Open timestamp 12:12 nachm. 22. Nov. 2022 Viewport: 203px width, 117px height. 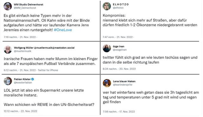pyautogui.click(x=20, y=111)
